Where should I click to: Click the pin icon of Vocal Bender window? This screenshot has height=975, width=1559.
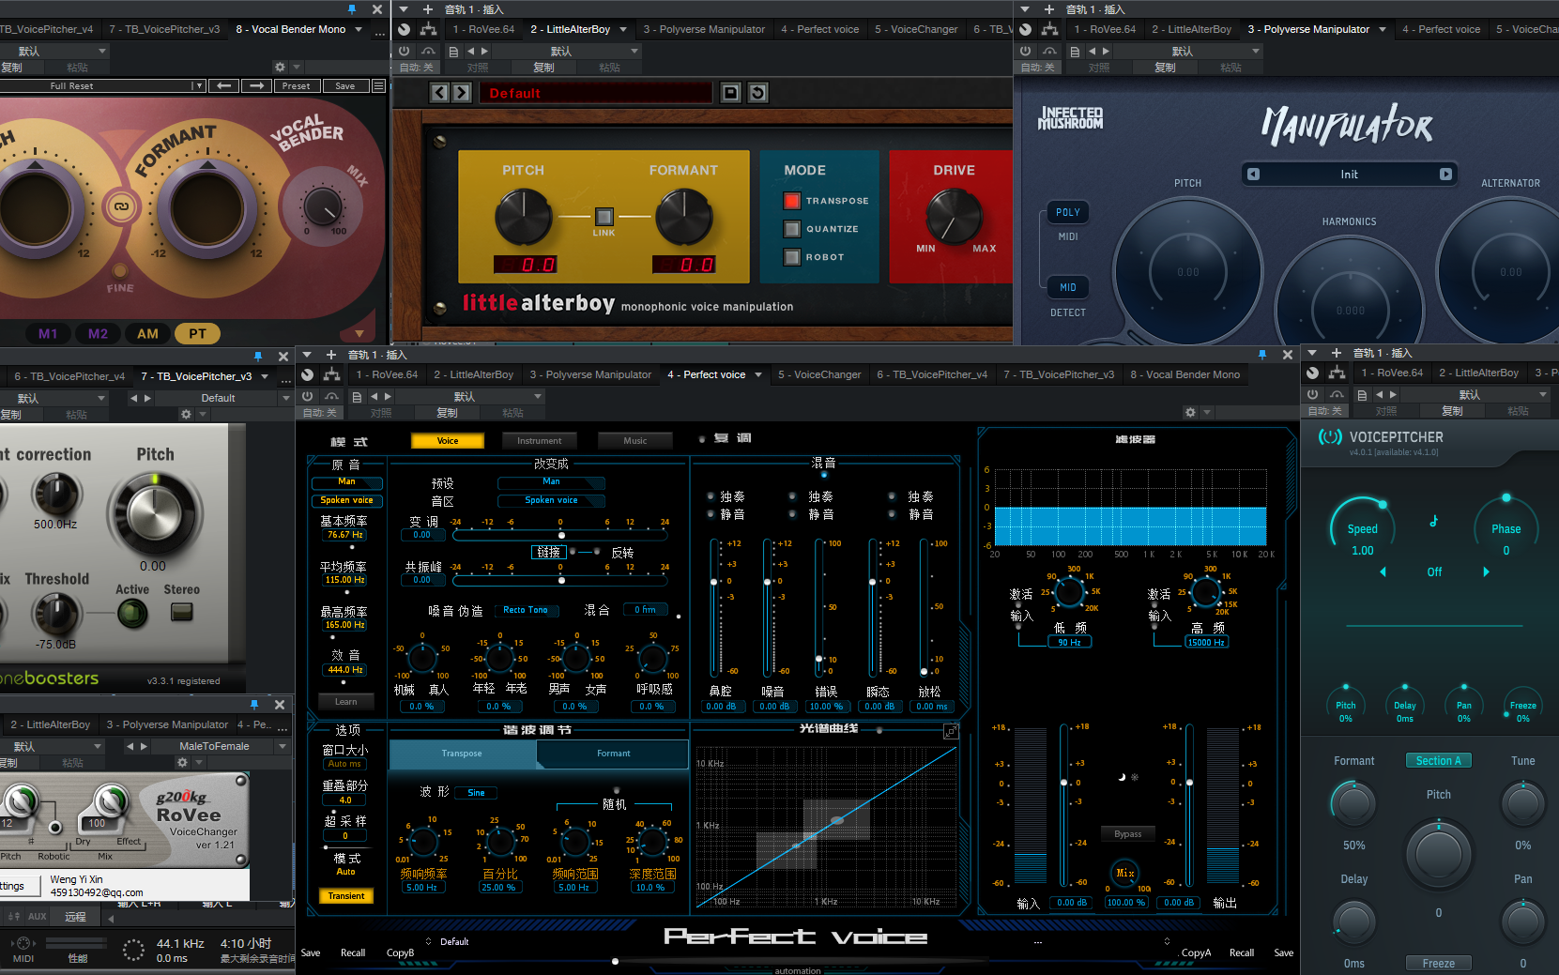(352, 9)
